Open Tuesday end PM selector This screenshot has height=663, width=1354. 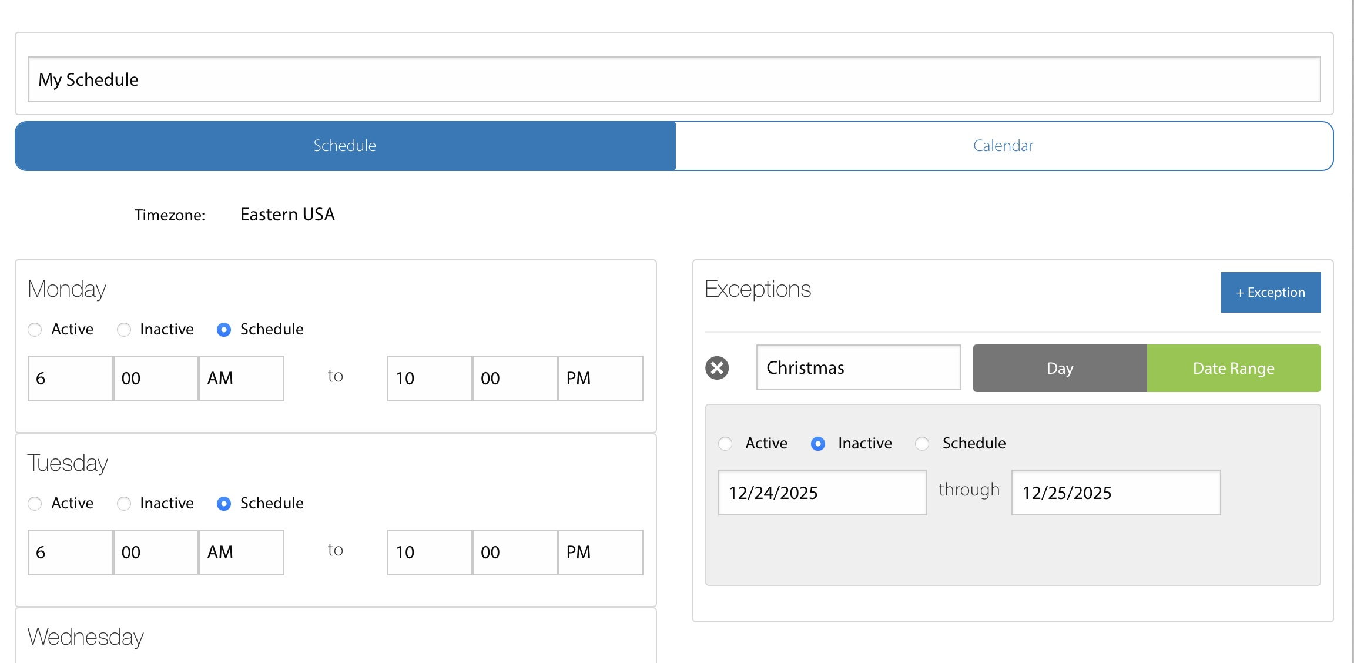[x=600, y=552]
